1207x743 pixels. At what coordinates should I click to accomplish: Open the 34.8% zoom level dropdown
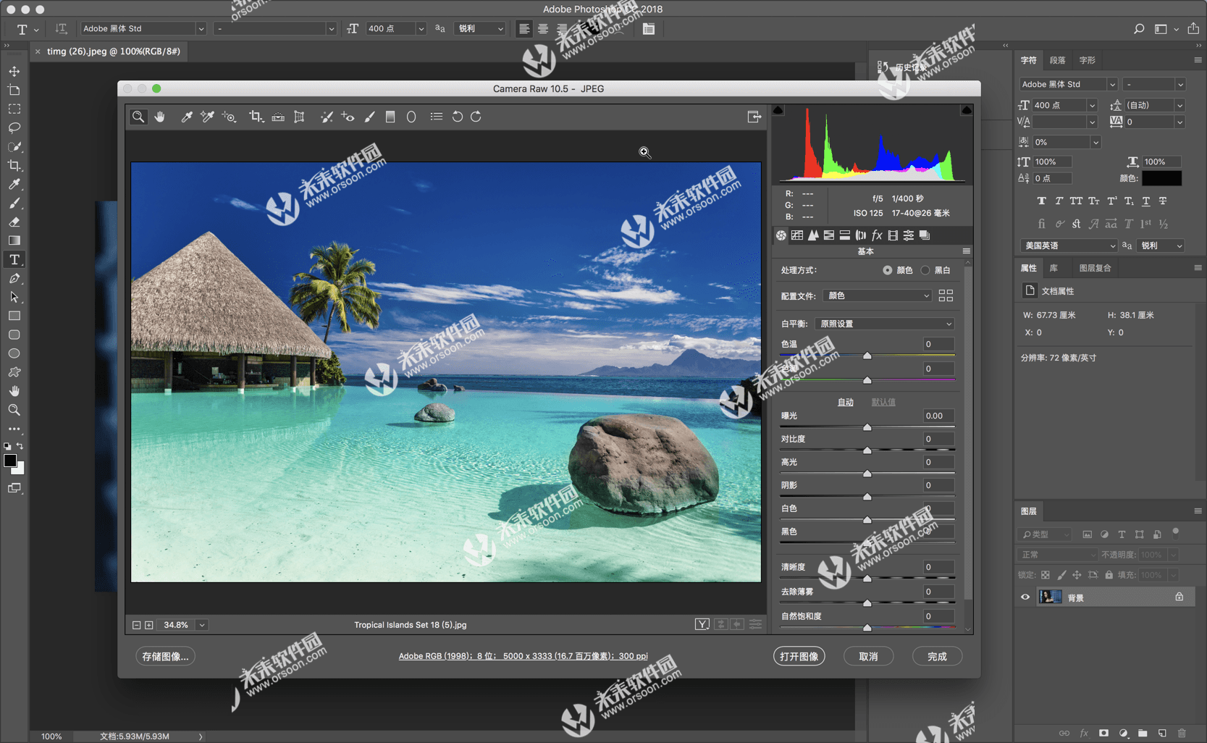pos(202,624)
